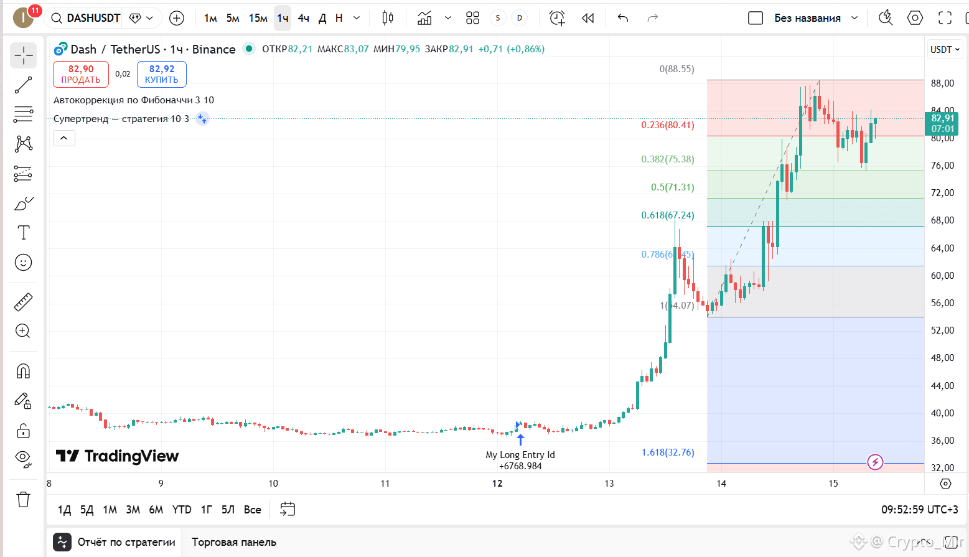
Task: Open chart settings hexagon icon
Action: pyautogui.click(x=915, y=18)
